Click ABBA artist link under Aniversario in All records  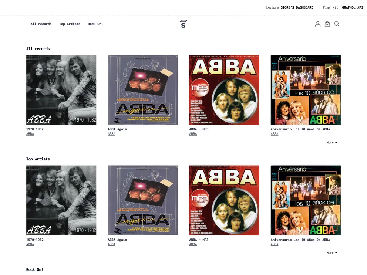tap(274, 134)
